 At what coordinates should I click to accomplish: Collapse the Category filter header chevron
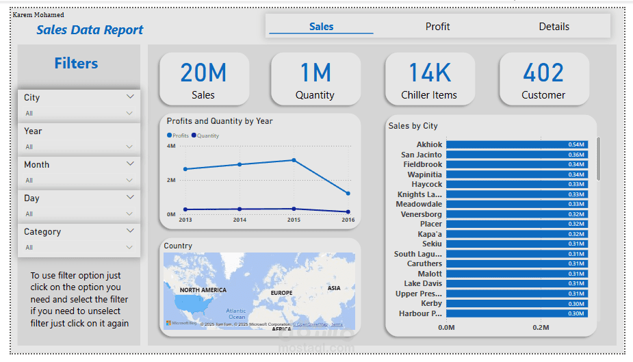tap(130, 231)
